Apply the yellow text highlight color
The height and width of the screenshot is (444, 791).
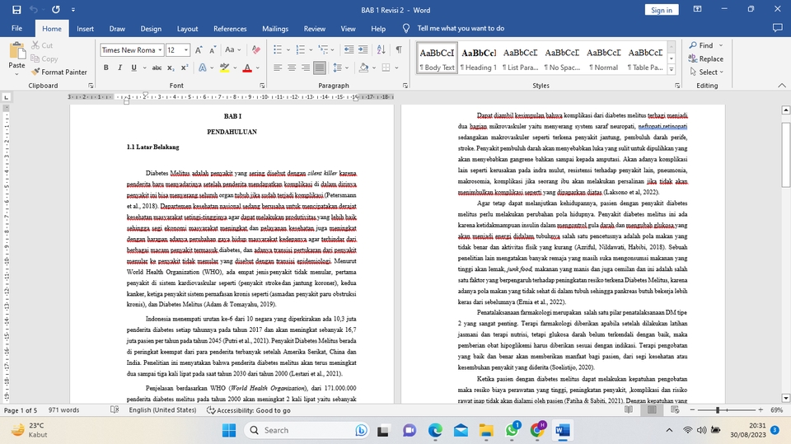(224, 68)
